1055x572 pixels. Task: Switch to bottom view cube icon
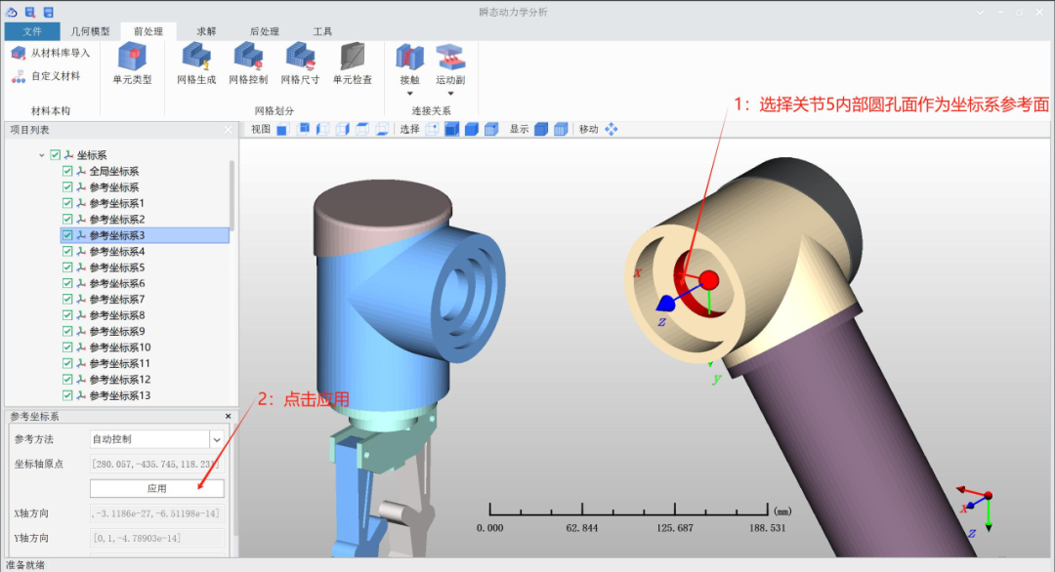tap(382, 129)
